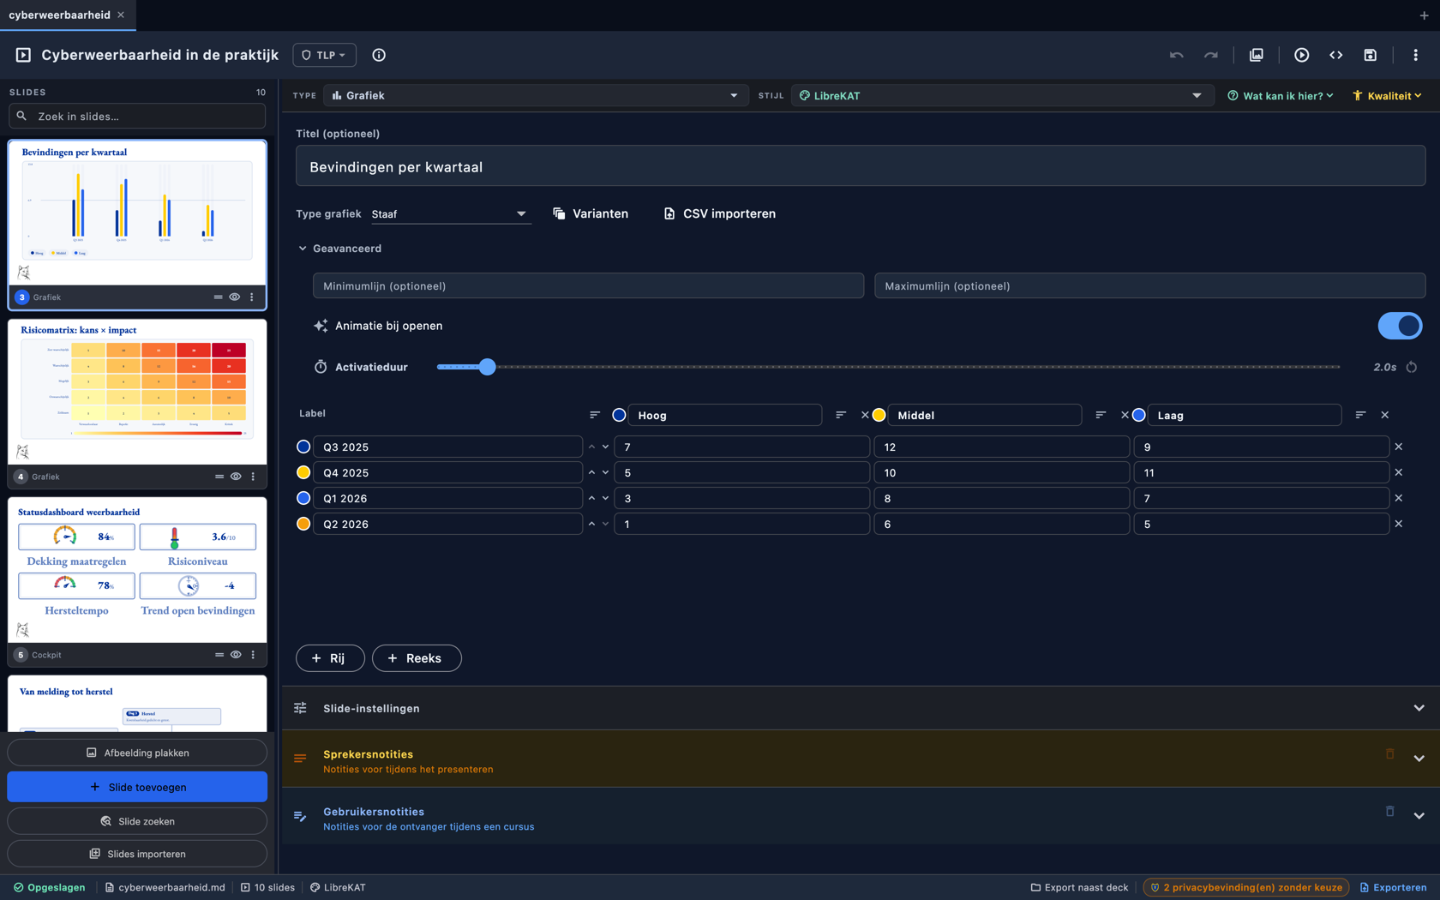Click the save disk icon in the toolbar

[x=1370, y=55]
